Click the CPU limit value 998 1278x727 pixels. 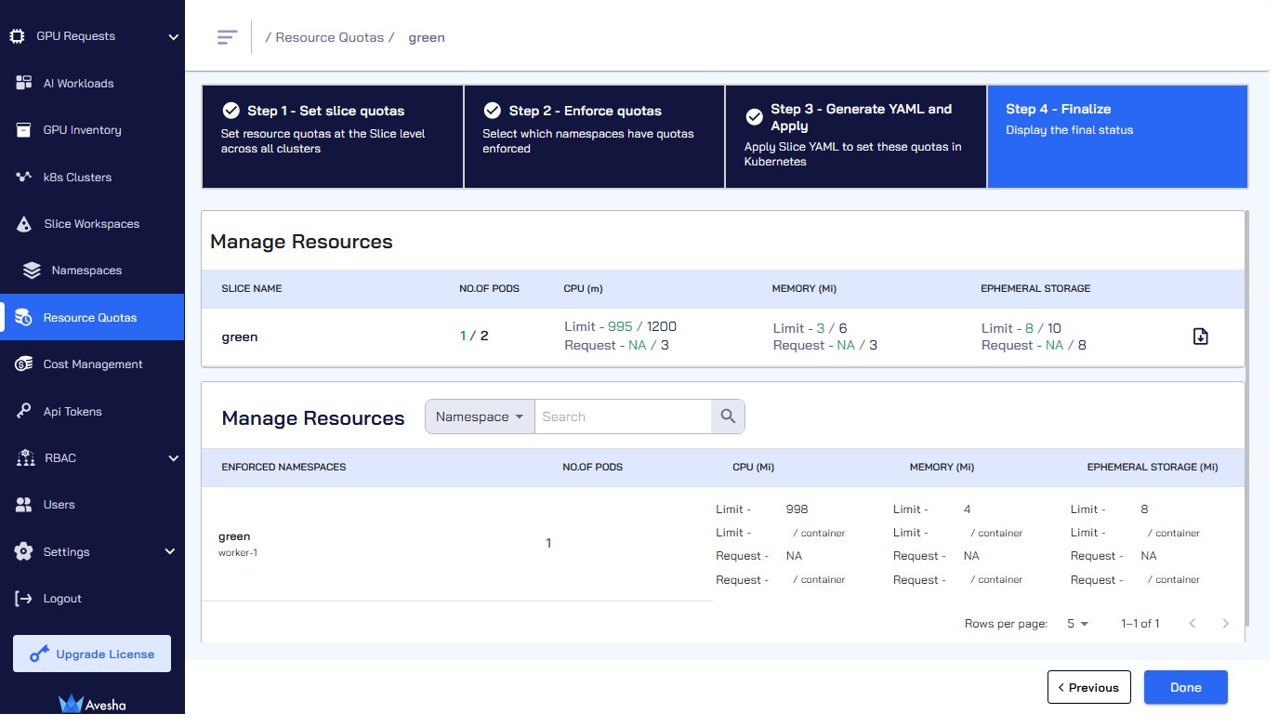coord(797,509)
